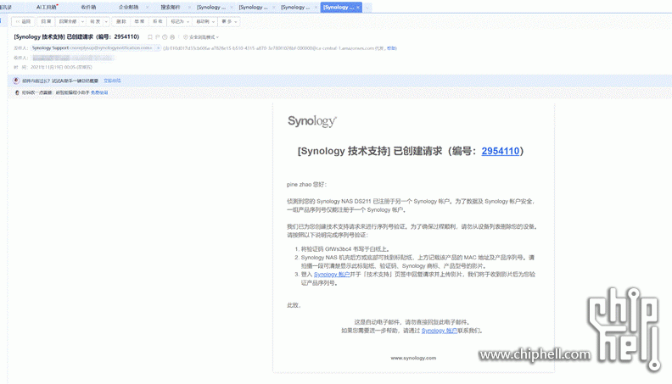The width and height of the screenshot is (672, 384).
Task: Click the 免费使用 link in the second tip row
Action: (x=99, y=92)
